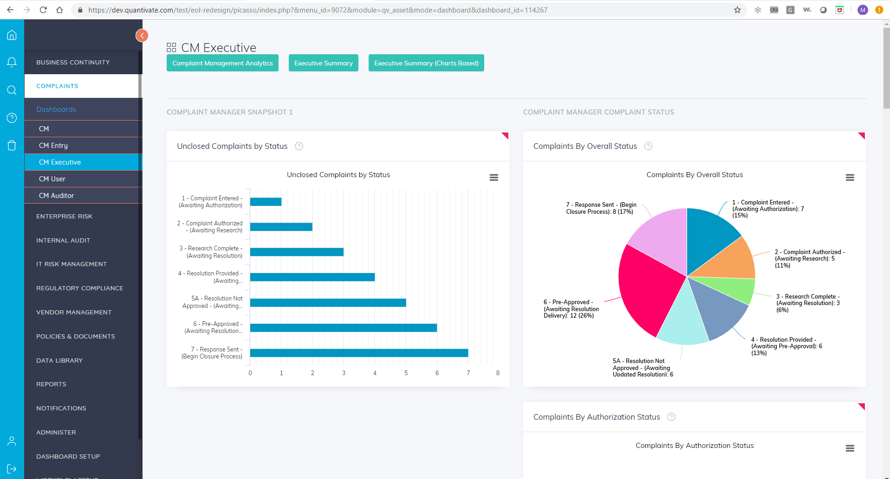The image size is (890, 479).
Task: Open the help question mark in sidebar
Action: coord(12,118)
